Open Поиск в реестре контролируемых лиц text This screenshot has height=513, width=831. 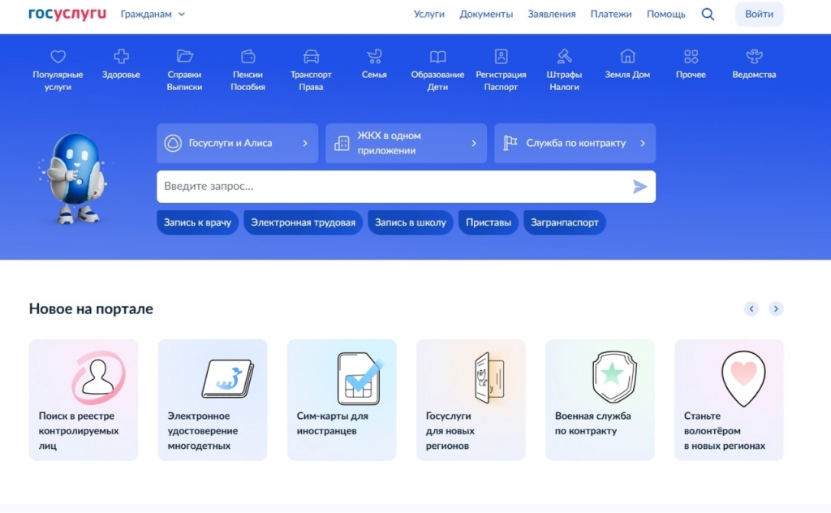coord(79,431)
